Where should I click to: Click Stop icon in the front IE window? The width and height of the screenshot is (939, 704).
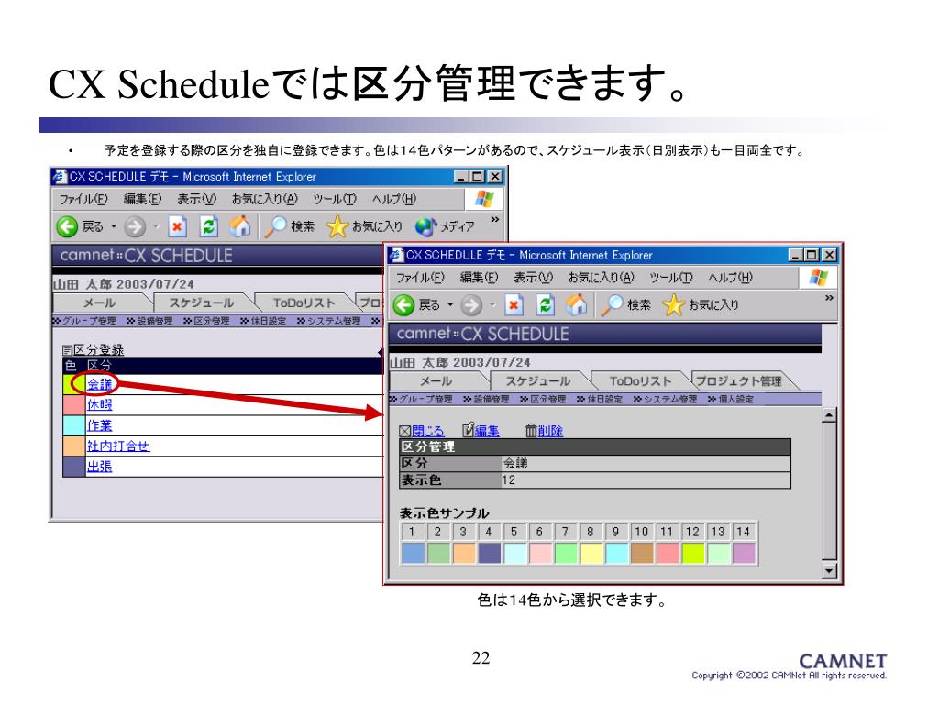click(514, 304)
